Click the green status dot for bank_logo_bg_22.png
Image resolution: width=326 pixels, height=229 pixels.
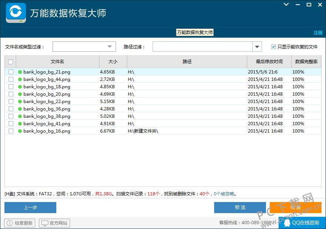tap(20, 102)
